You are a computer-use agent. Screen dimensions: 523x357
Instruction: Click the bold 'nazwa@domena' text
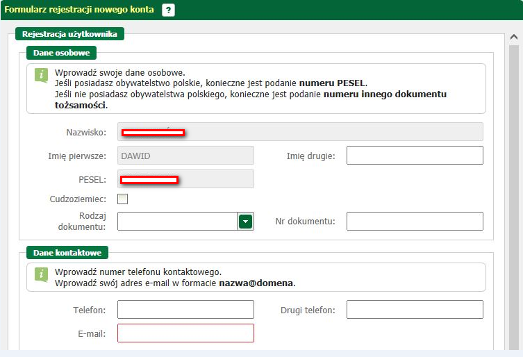pyautogui.click(x=256, y=283)
